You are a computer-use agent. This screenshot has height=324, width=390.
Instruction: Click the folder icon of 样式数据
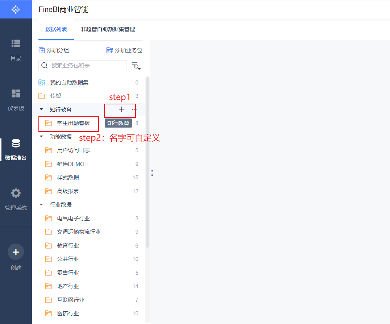pos(49,178)
